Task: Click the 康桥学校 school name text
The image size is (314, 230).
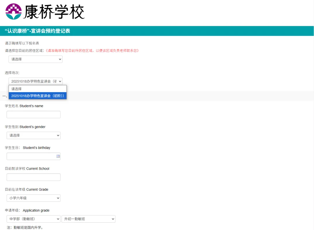Action: 54,12
